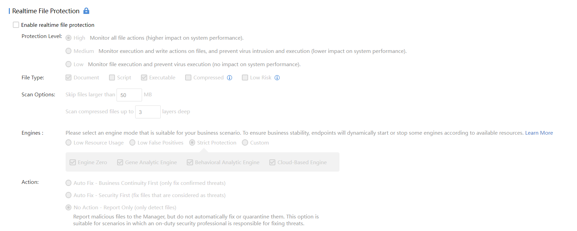Image resolution: width=577 pixels, height=231 pixels.
Task: Check the Script file type option
Action: click(112, 78)
